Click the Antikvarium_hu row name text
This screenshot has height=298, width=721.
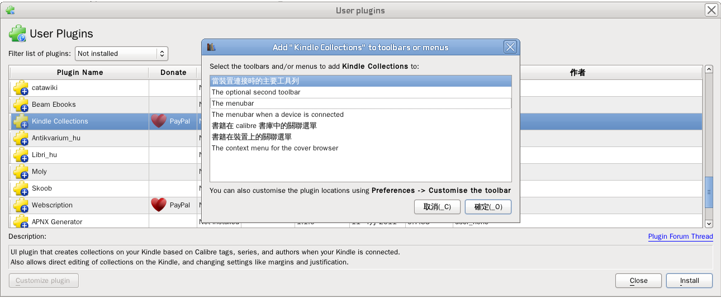56,138
